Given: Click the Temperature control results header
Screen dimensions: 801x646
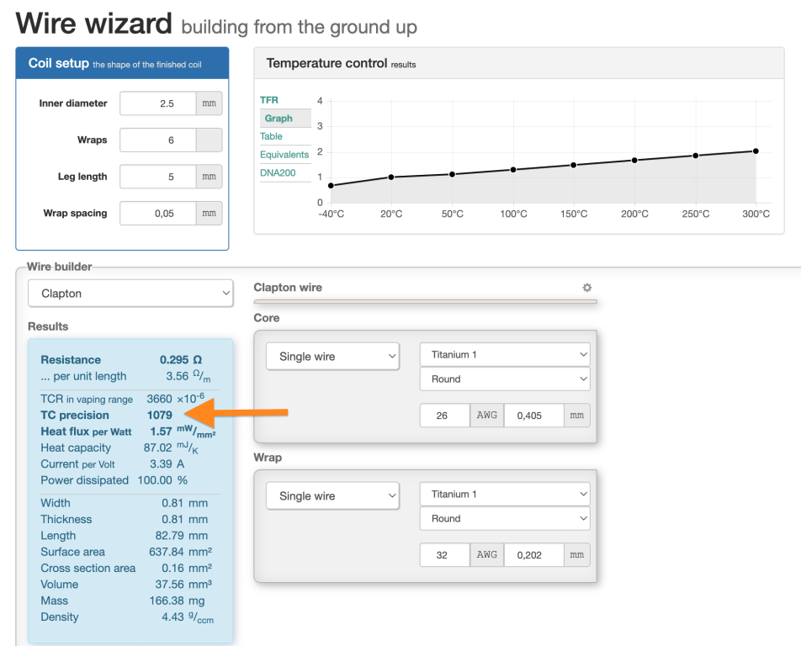Looking at the screenshot, I should 519,63.
